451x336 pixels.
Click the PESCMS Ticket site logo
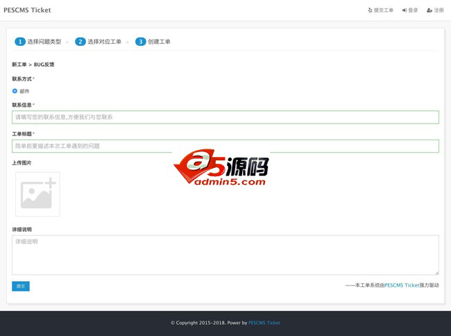point(27,10)
